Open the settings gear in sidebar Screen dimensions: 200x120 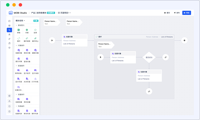coord(9,96)
